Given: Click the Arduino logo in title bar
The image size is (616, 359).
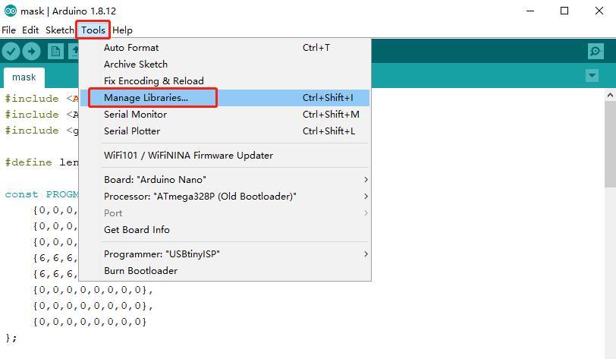Looking at the screenshot, I should point(10,11).
